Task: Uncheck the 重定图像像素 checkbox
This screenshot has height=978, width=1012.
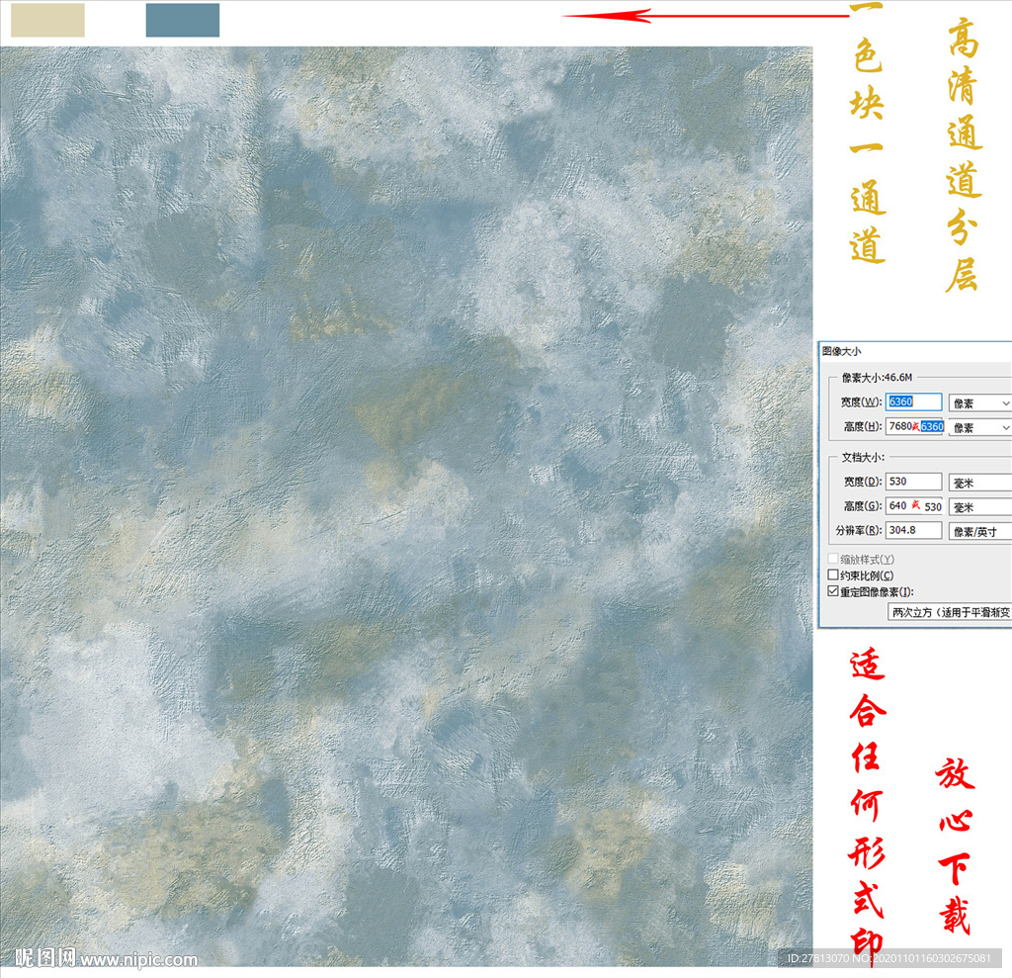Action: [833, 591]
